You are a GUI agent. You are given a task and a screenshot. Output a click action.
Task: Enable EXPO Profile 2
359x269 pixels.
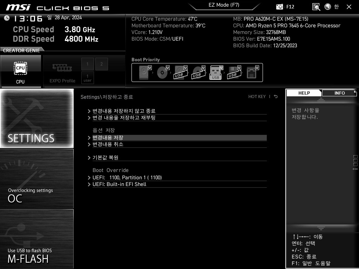coord(101,64)
